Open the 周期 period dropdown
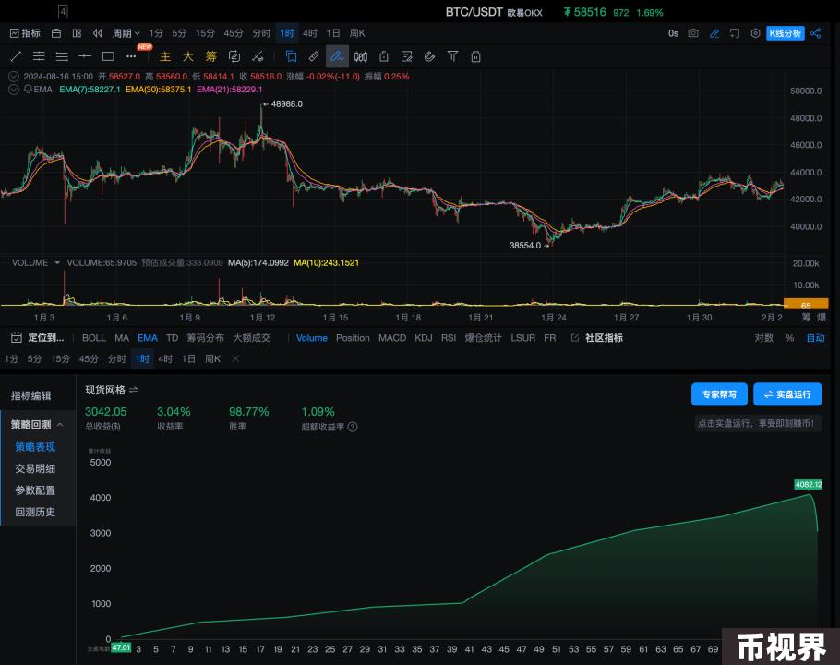 tap(126, 33)
